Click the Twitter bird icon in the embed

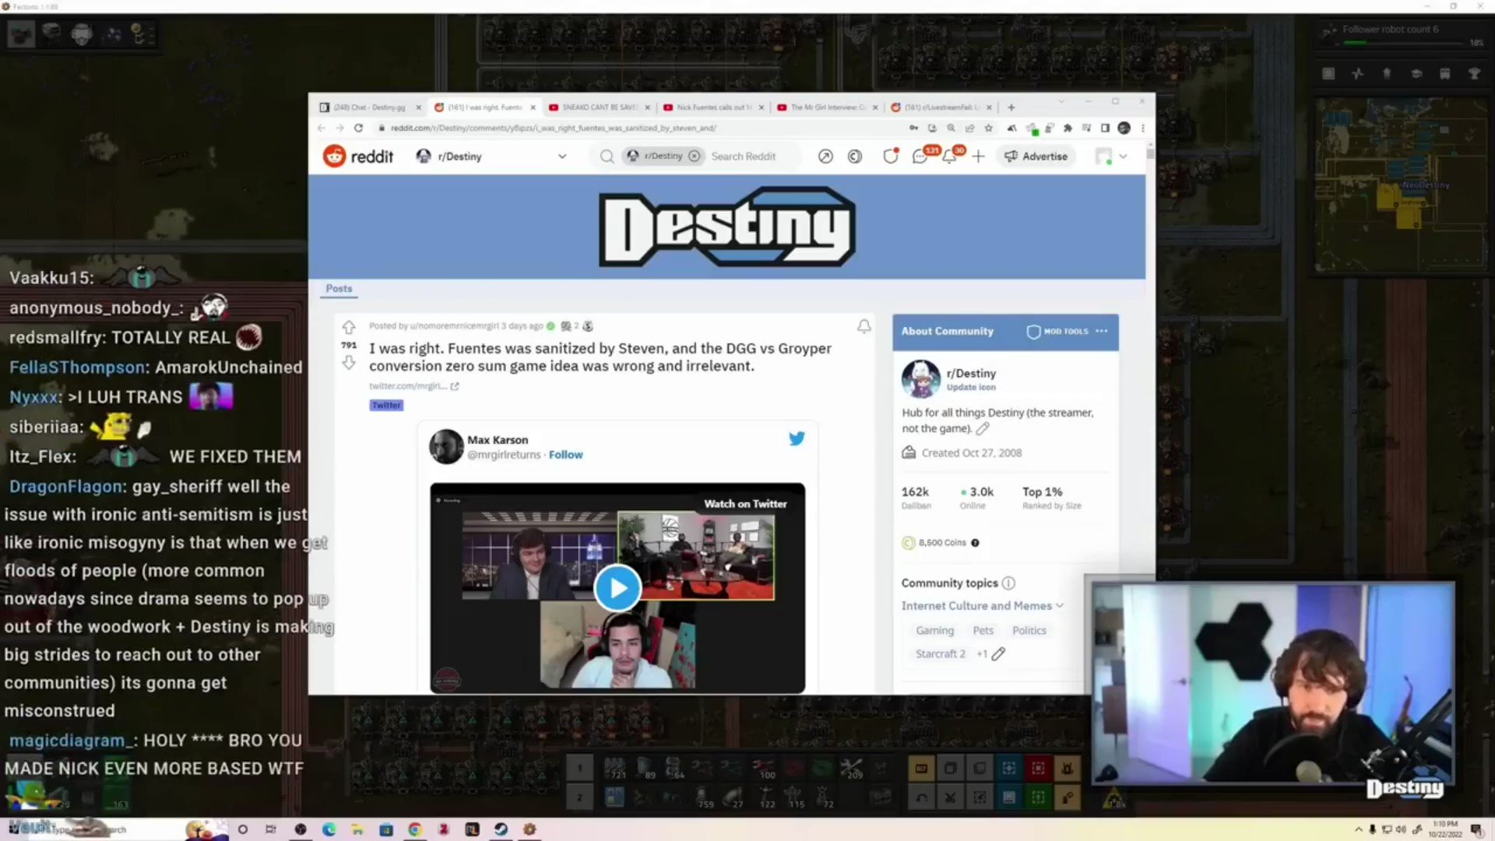(797, 438)
